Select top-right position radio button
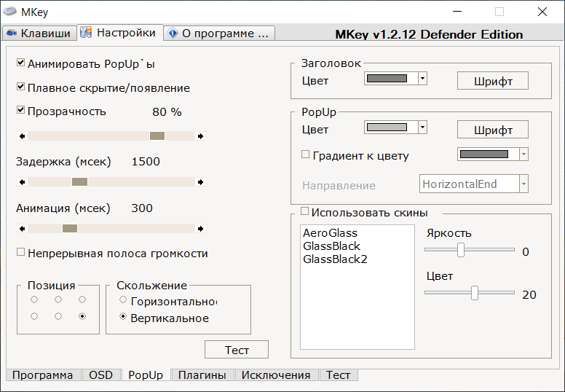This screenshot has width=565, height=392. coord(82,299)
